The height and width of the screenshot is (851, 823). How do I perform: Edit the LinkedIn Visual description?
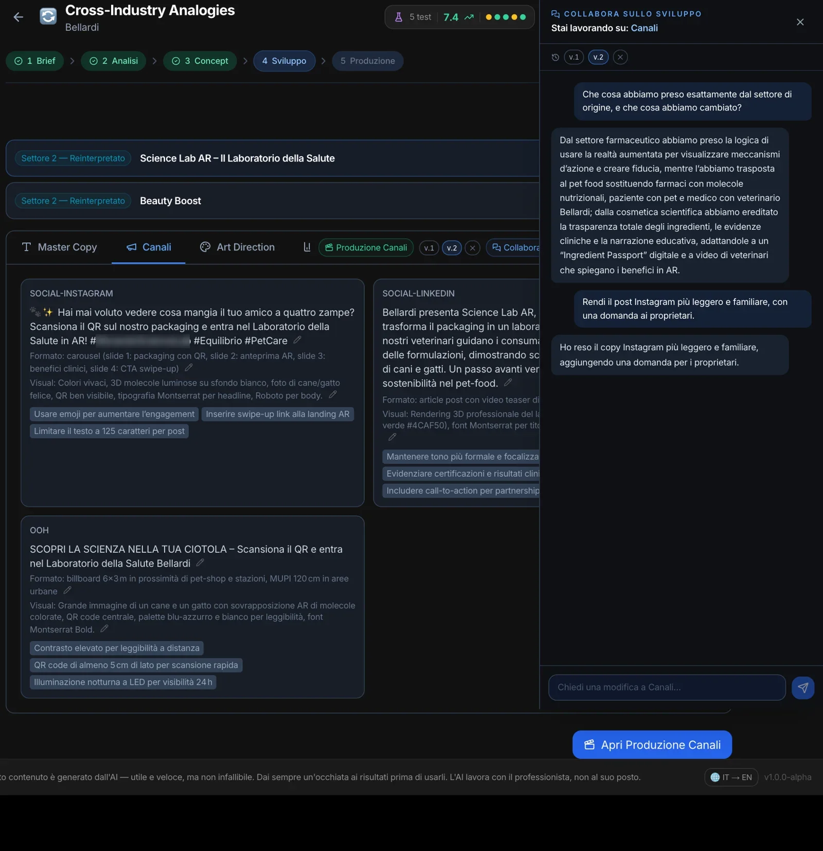point(392,437)
